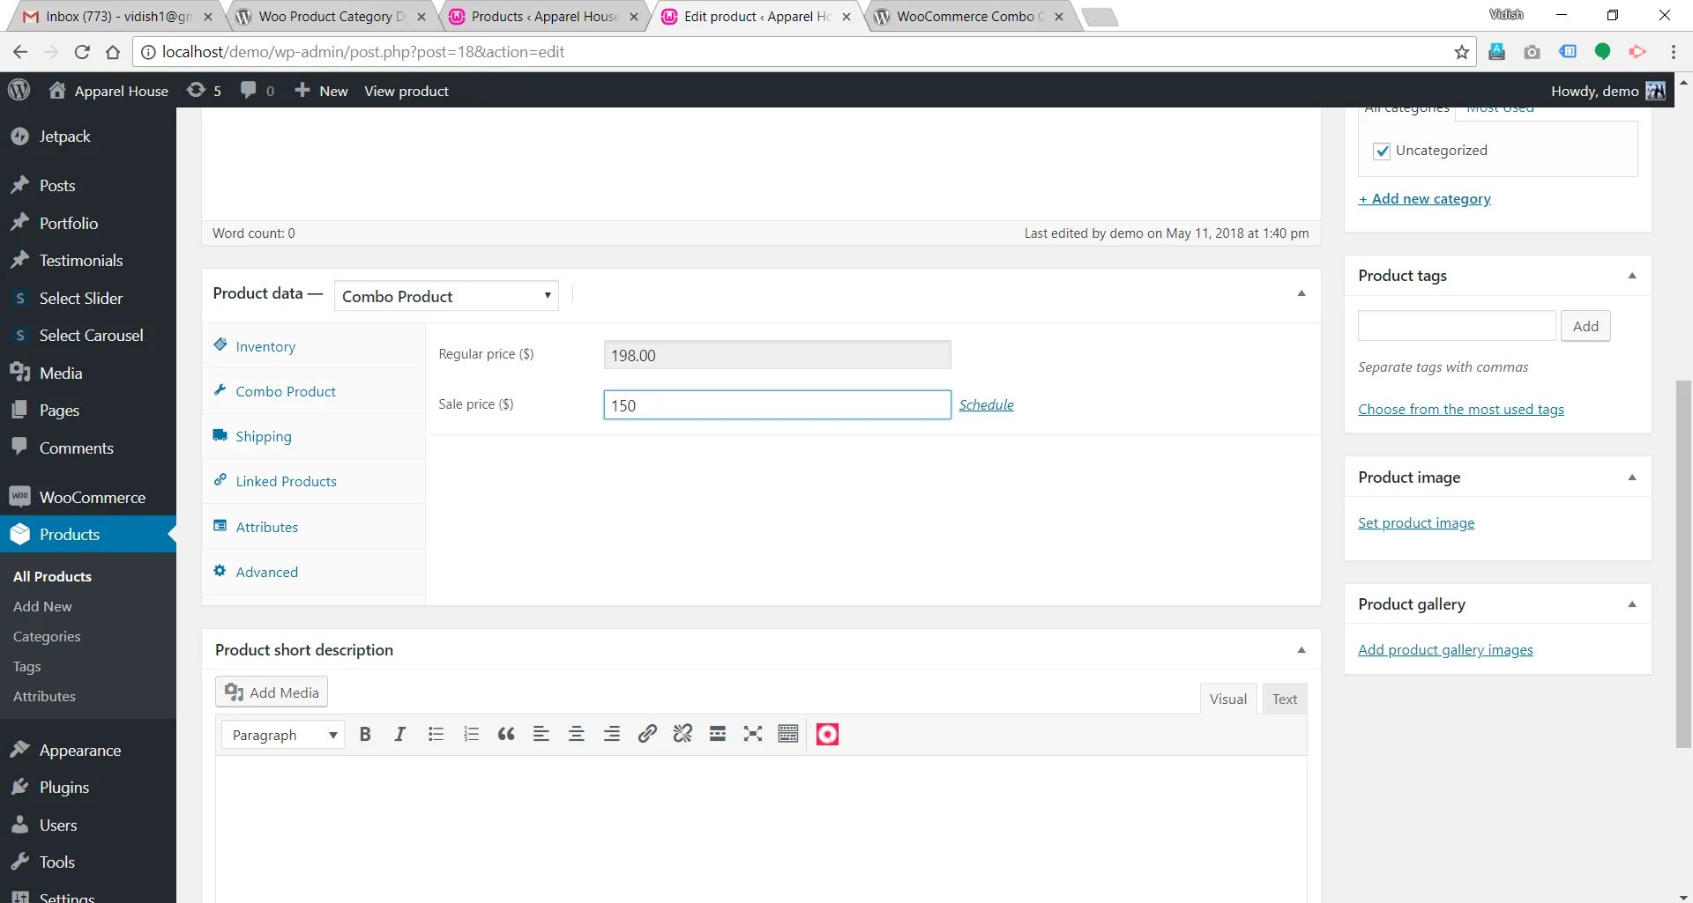This screenshot has height=903, width=1693.
Task: Apply italic formatting in the editor toolbar
Action: (399, 735)
